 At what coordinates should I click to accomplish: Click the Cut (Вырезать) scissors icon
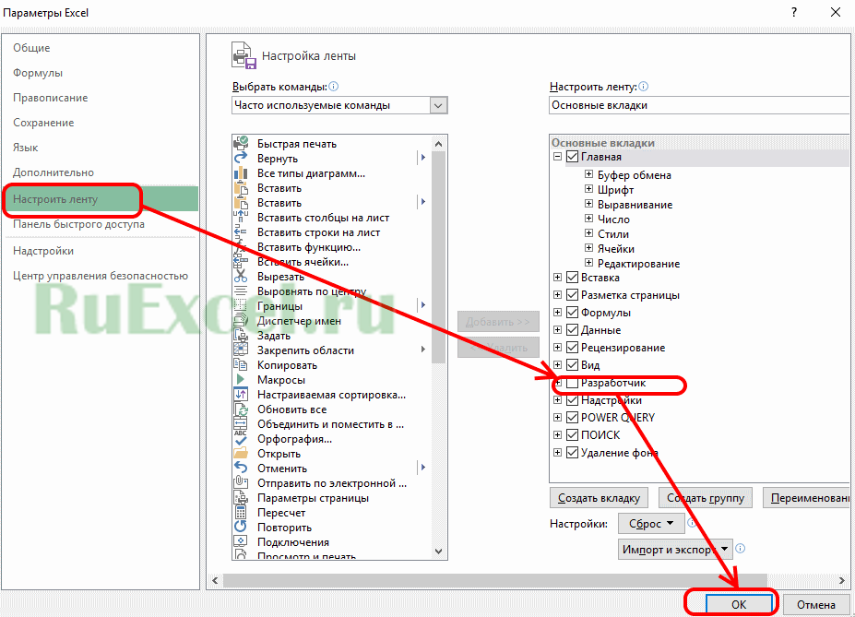(x=241, y=276)
